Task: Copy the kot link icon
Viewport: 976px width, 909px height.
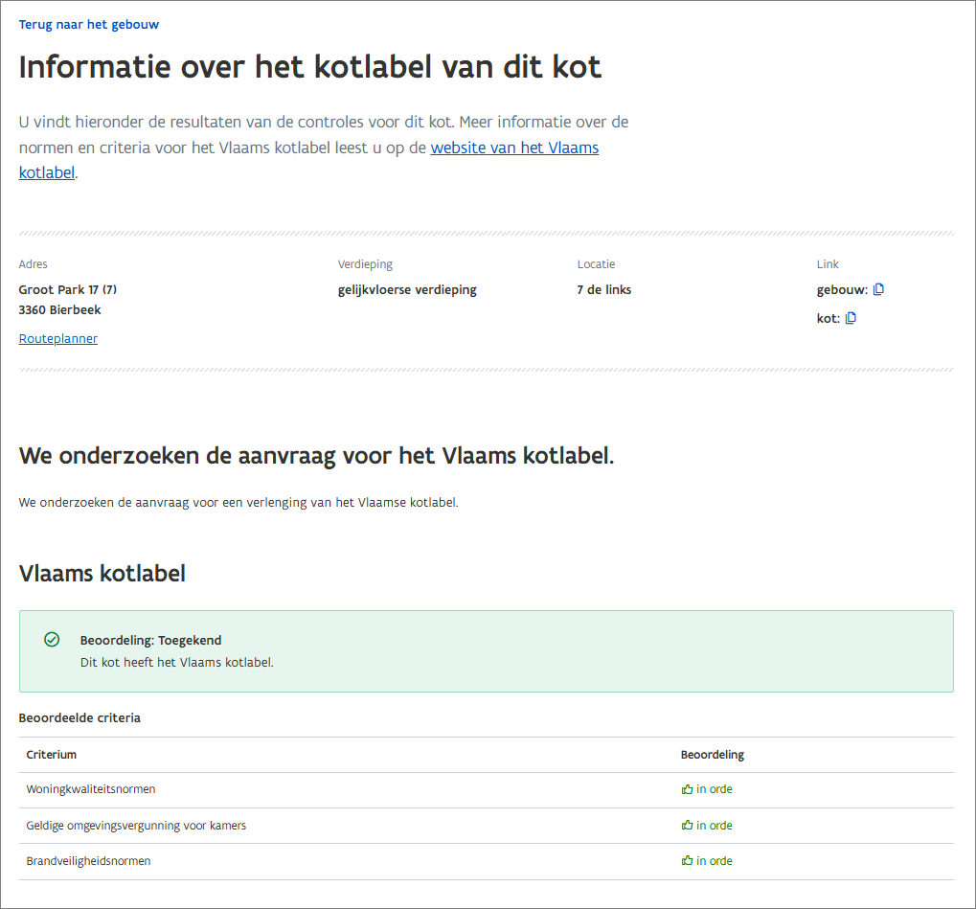Action: tap(851, 318)
